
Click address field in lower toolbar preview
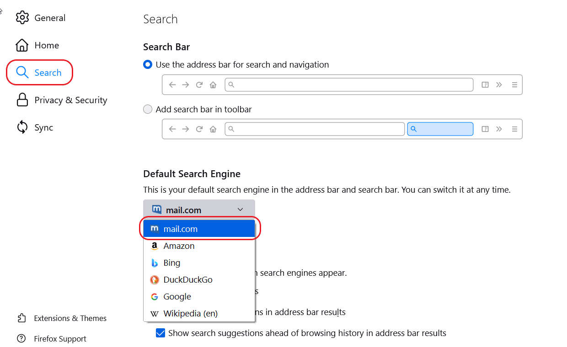tap(315, 129)
